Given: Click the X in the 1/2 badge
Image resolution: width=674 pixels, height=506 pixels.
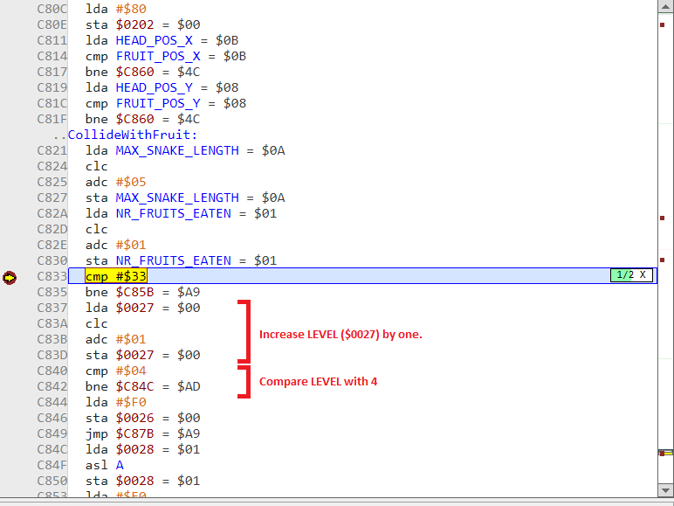Looking at the screenshot, I should pyautogui.click(x=643, y=275).
